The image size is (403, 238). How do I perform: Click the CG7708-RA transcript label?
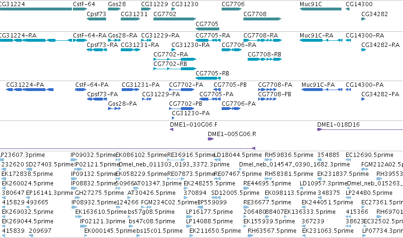tap(260, 35)
